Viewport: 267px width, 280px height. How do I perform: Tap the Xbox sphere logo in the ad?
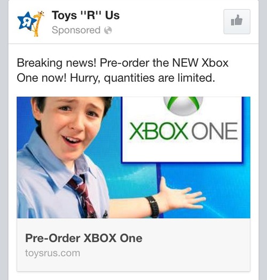click(183, 106)
